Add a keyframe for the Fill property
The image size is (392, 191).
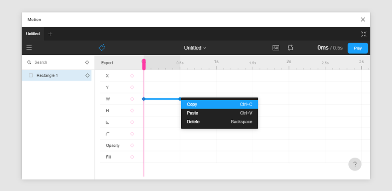[132, 157]
